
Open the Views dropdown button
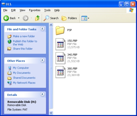coord(85,18)
